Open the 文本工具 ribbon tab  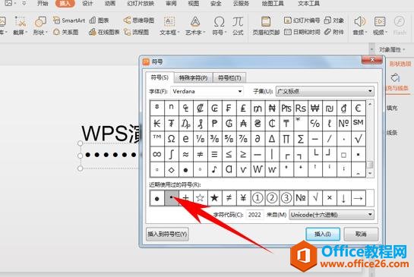click(x=309, y=4)
